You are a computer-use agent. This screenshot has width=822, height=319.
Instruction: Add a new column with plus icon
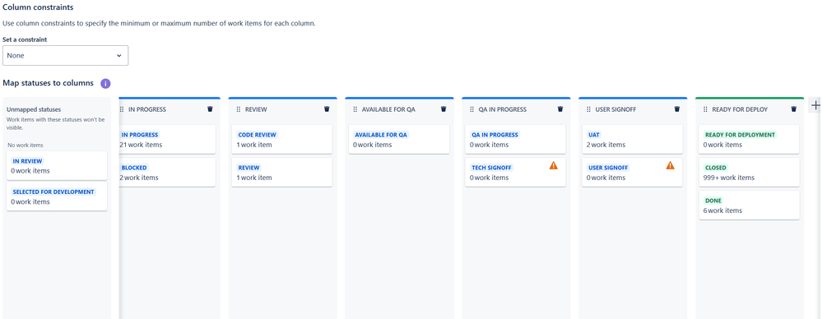815,105
